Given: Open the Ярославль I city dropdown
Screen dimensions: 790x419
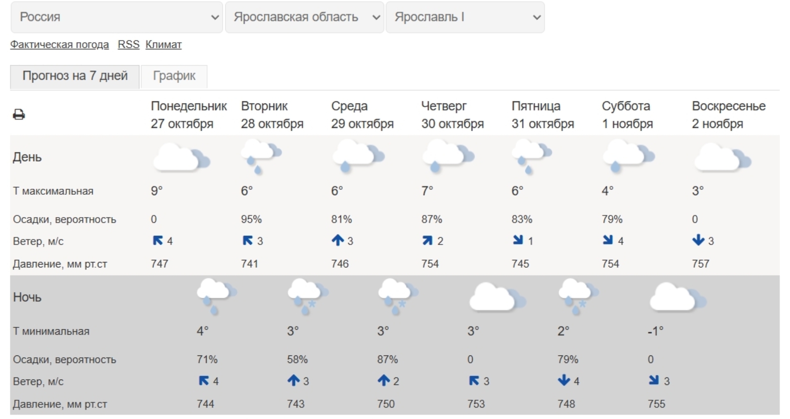Looking at the screenshot, I should click(465, 17).
